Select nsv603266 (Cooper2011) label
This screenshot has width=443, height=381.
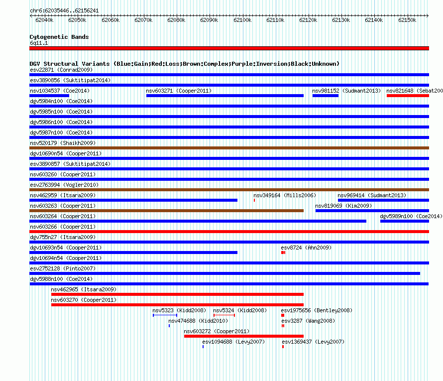pyautogui.click(x=63, y=227)
